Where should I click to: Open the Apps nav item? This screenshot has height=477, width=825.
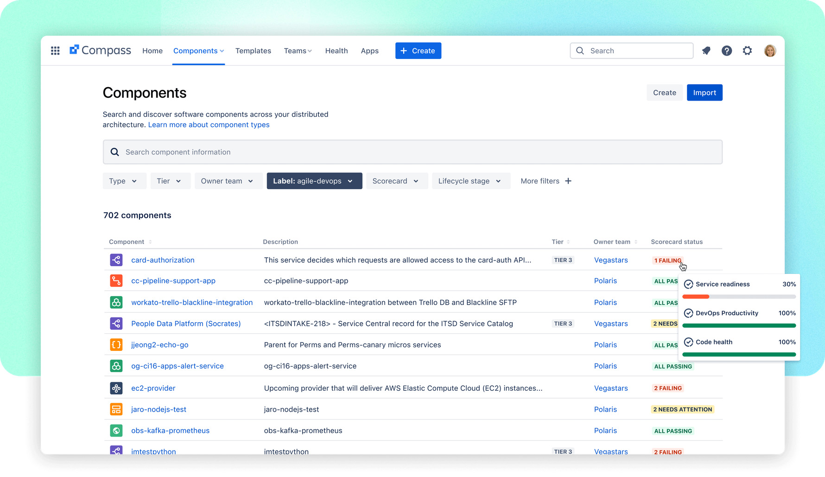[370, 51]
